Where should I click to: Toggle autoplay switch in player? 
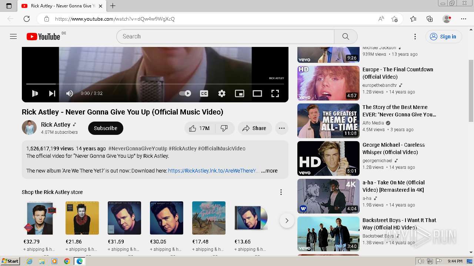pyautogui.click(x=185, y=93)
